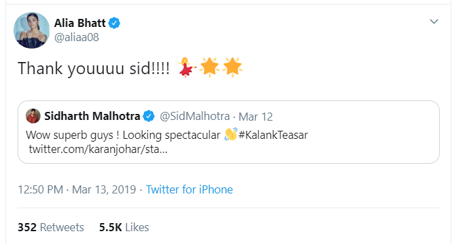
Task: Click the first star emoji in the tweet
Action: 209,67
